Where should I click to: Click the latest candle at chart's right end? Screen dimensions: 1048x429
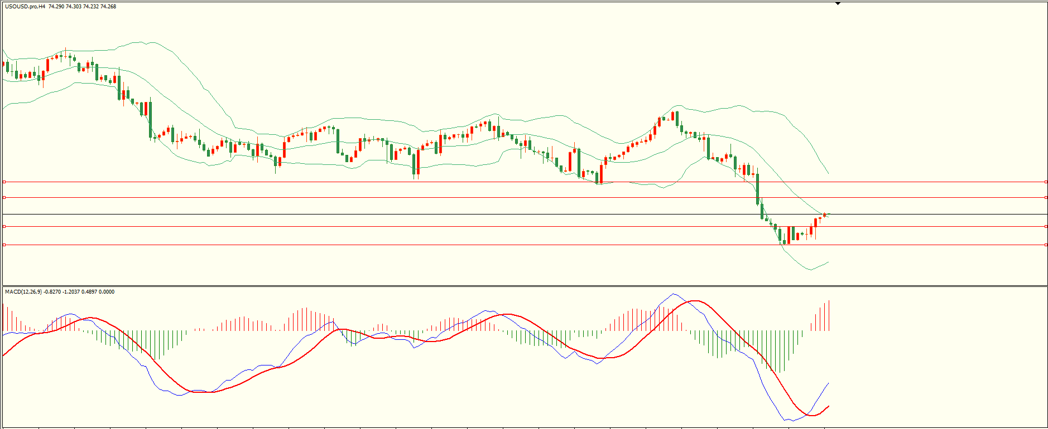coord(825,215)
